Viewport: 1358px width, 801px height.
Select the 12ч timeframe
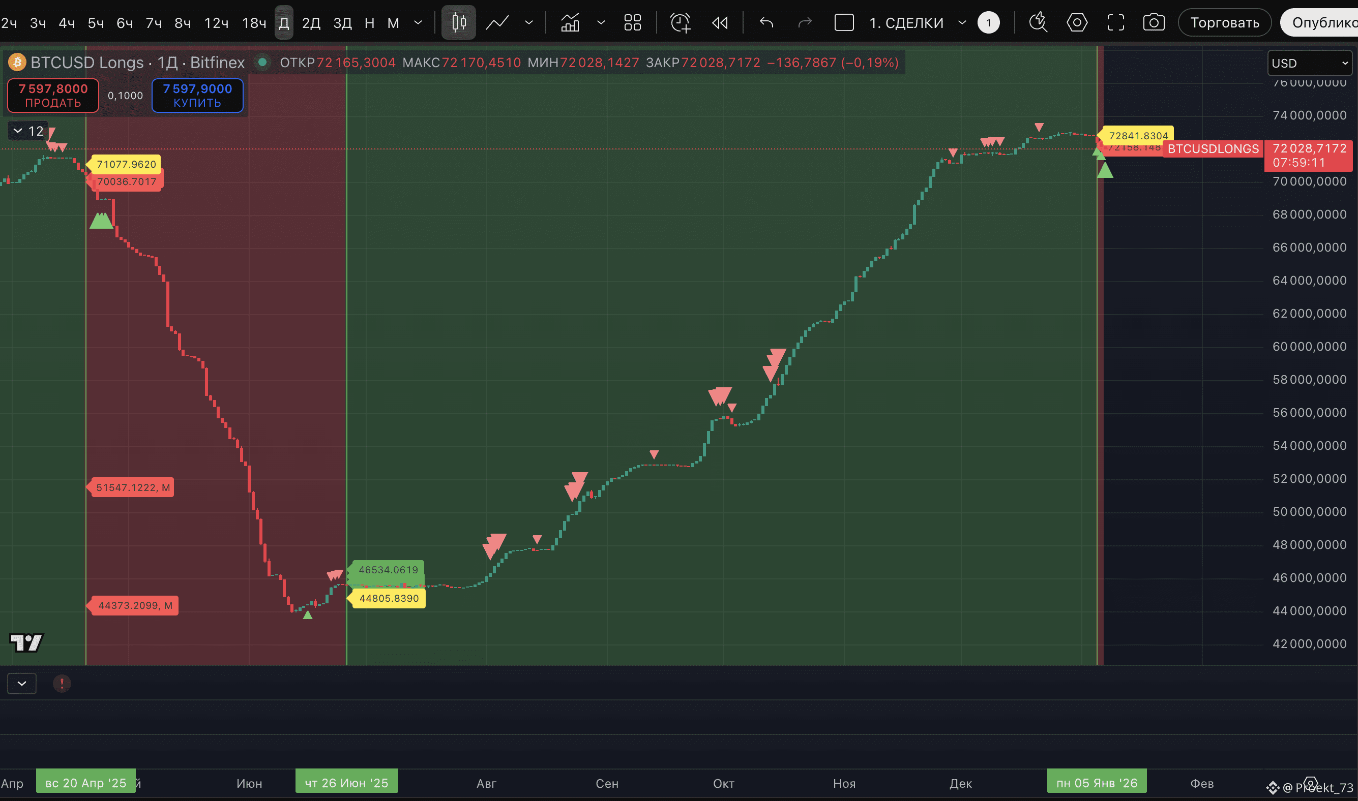(216, 23)
